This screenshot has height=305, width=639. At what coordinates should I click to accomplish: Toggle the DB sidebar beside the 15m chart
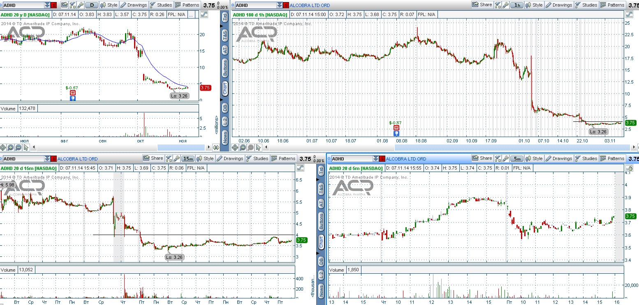[x=321, y=261]
